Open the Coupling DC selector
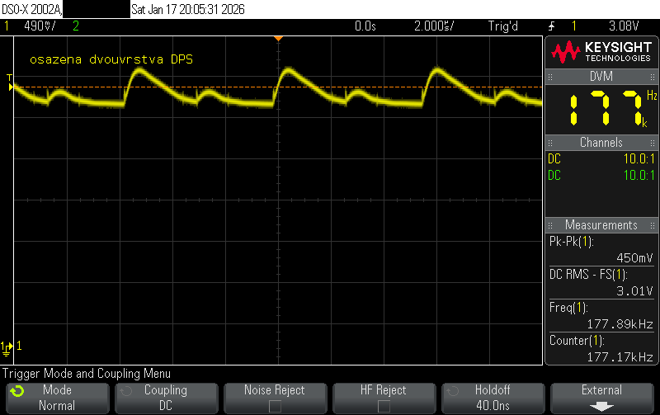Viewport: 660px width, 415px height. [x=165, y=398]
